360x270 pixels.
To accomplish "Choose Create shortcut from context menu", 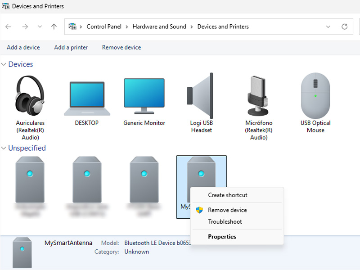I will pos(227,195).
